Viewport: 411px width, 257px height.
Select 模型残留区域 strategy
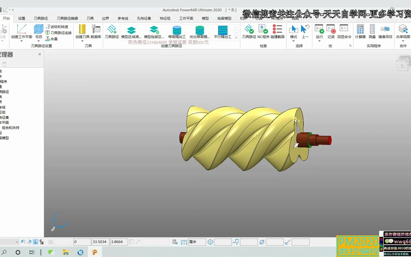pyautogui.click(x=154, y=32)
